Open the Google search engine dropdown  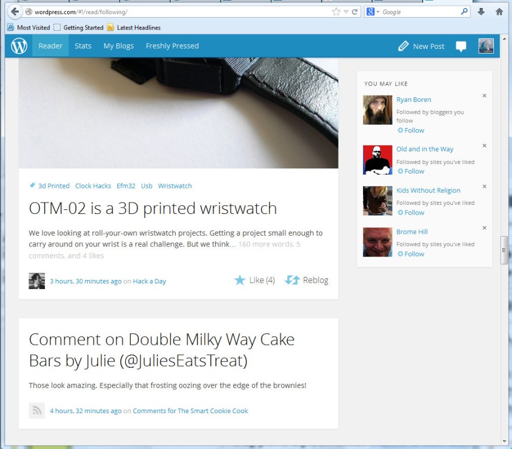tap(373, 12)
